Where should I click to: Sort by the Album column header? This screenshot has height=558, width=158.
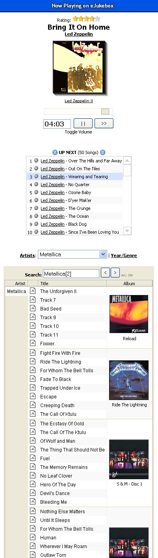[x=129, y=284]
